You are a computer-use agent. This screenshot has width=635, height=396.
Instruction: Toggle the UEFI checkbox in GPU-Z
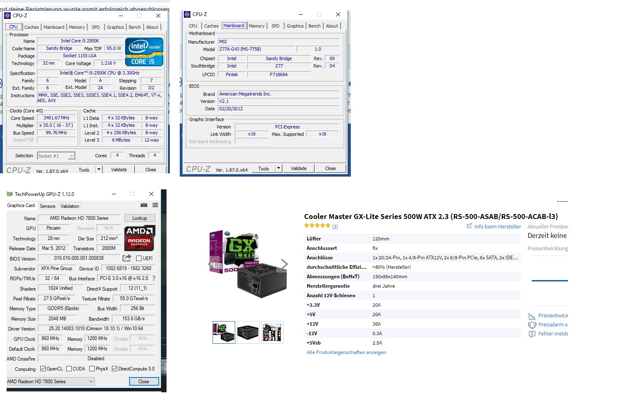tap(139, 259)
